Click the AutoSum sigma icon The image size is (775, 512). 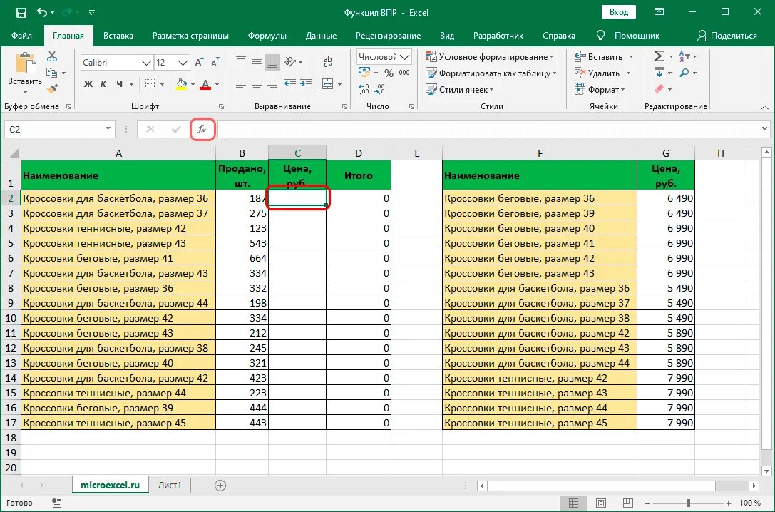659,56
